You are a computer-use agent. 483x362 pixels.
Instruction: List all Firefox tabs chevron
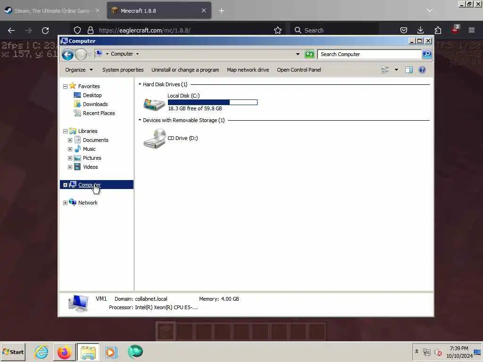point(430,10)
